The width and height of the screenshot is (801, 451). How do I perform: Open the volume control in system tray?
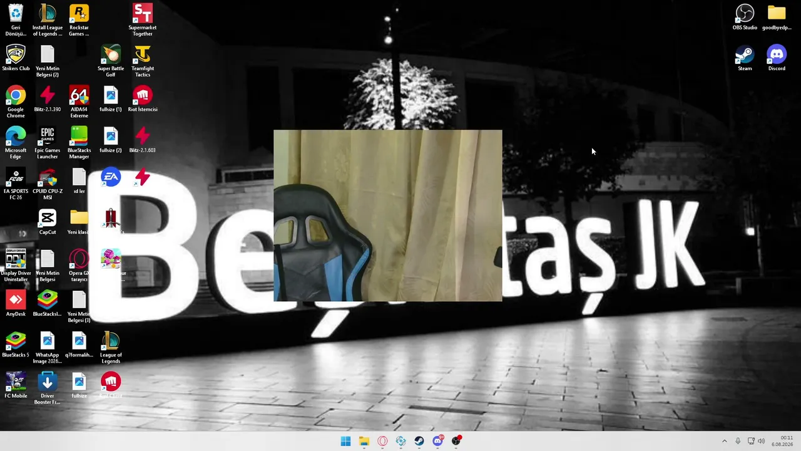[x=762, y=441]
